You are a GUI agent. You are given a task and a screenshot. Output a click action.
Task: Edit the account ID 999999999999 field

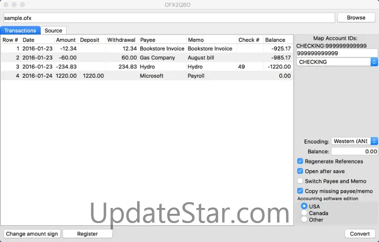tap(337, 53)
